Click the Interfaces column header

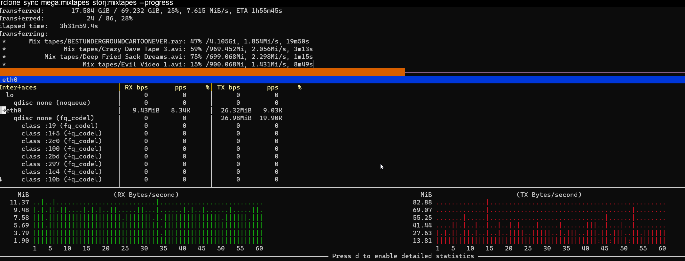pyautogui.click(x=18, y=87)
